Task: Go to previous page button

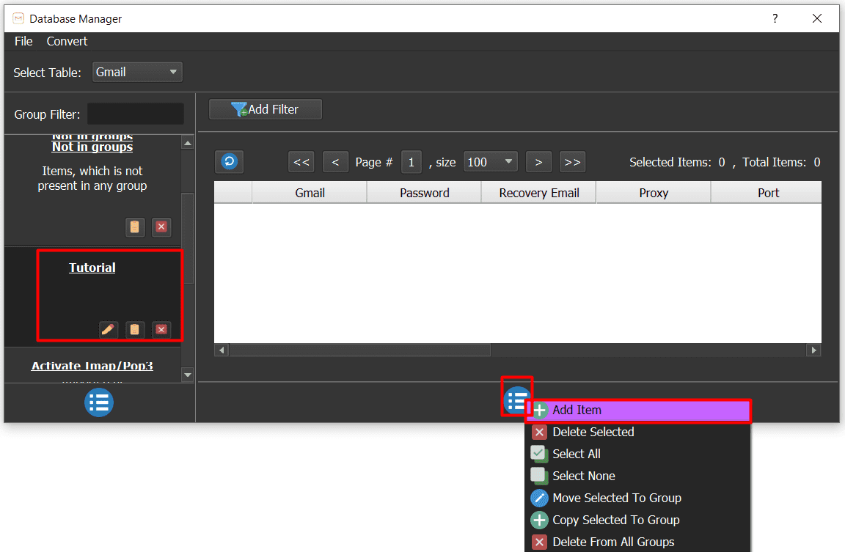Action: pyautogui.click(x=335, y=162)
